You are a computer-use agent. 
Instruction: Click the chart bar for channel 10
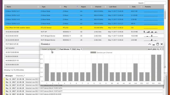[x=100, y=72]
